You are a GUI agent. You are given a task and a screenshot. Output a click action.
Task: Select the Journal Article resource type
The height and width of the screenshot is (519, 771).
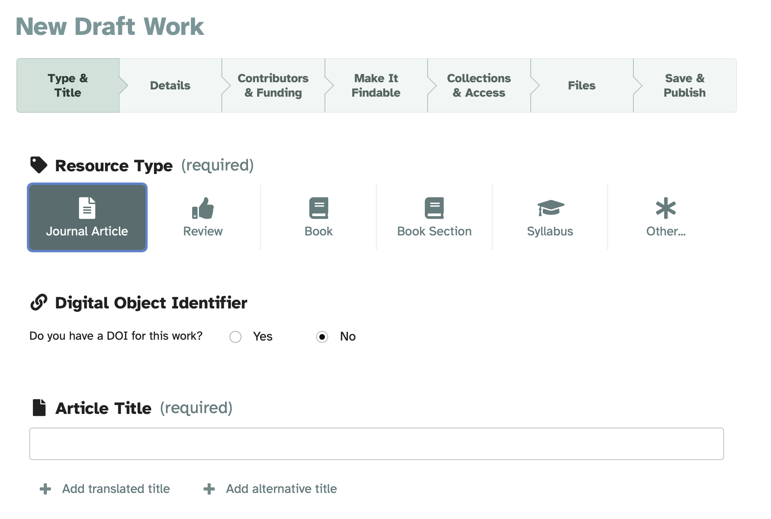coord(87,217)
